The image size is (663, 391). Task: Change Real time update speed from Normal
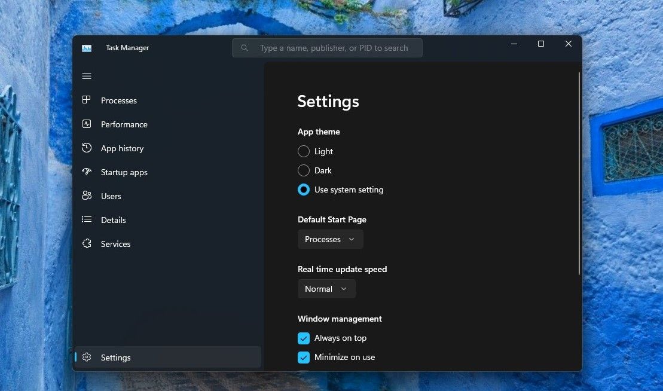(x=326, y=289)
